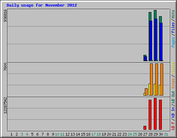
Task: Click day number 27 on the axis
Action: pos(145,134)
